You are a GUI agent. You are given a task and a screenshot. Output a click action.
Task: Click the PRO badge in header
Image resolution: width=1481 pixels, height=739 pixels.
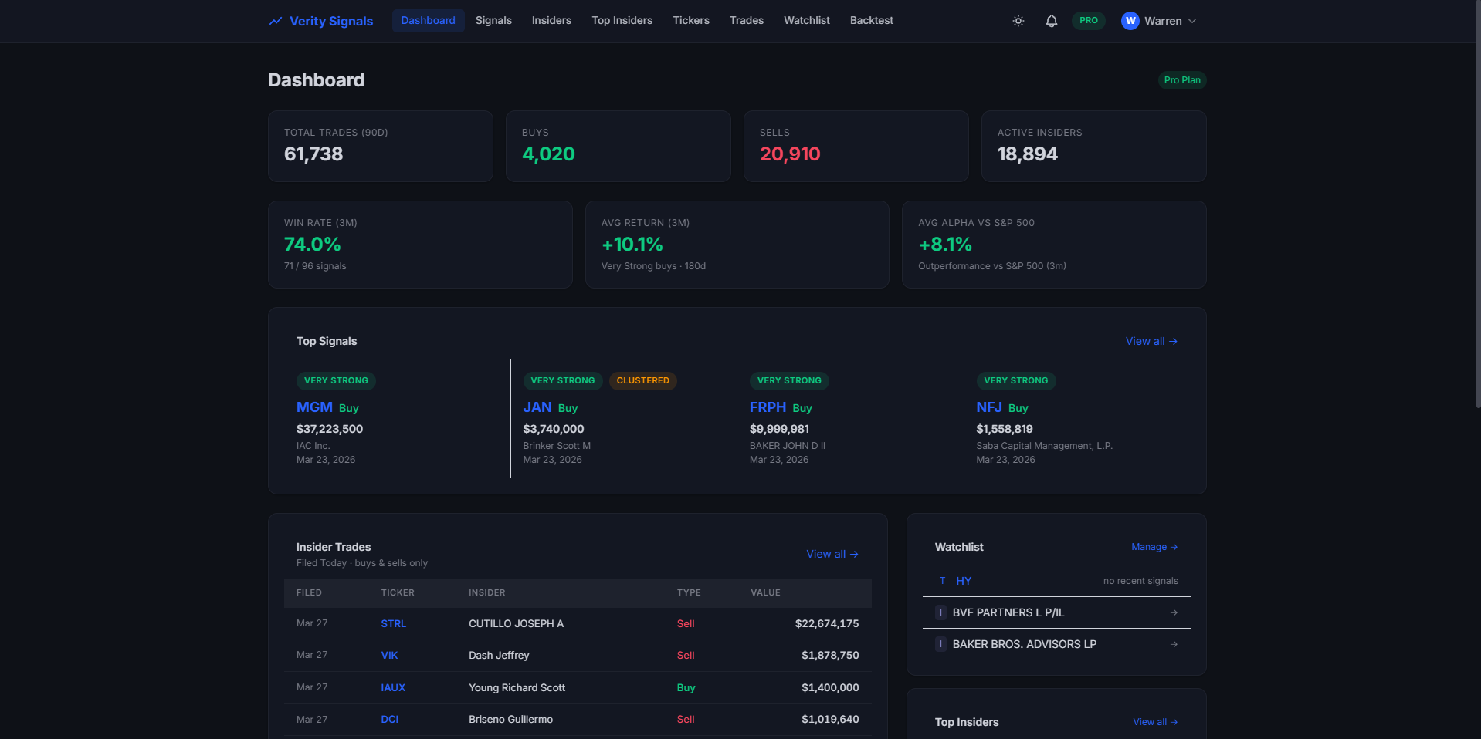(x=1088, y=21)
